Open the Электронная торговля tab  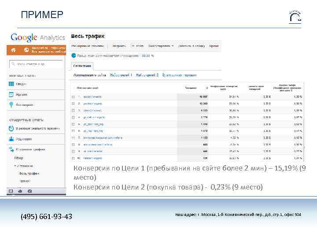[x=179, y=75]
